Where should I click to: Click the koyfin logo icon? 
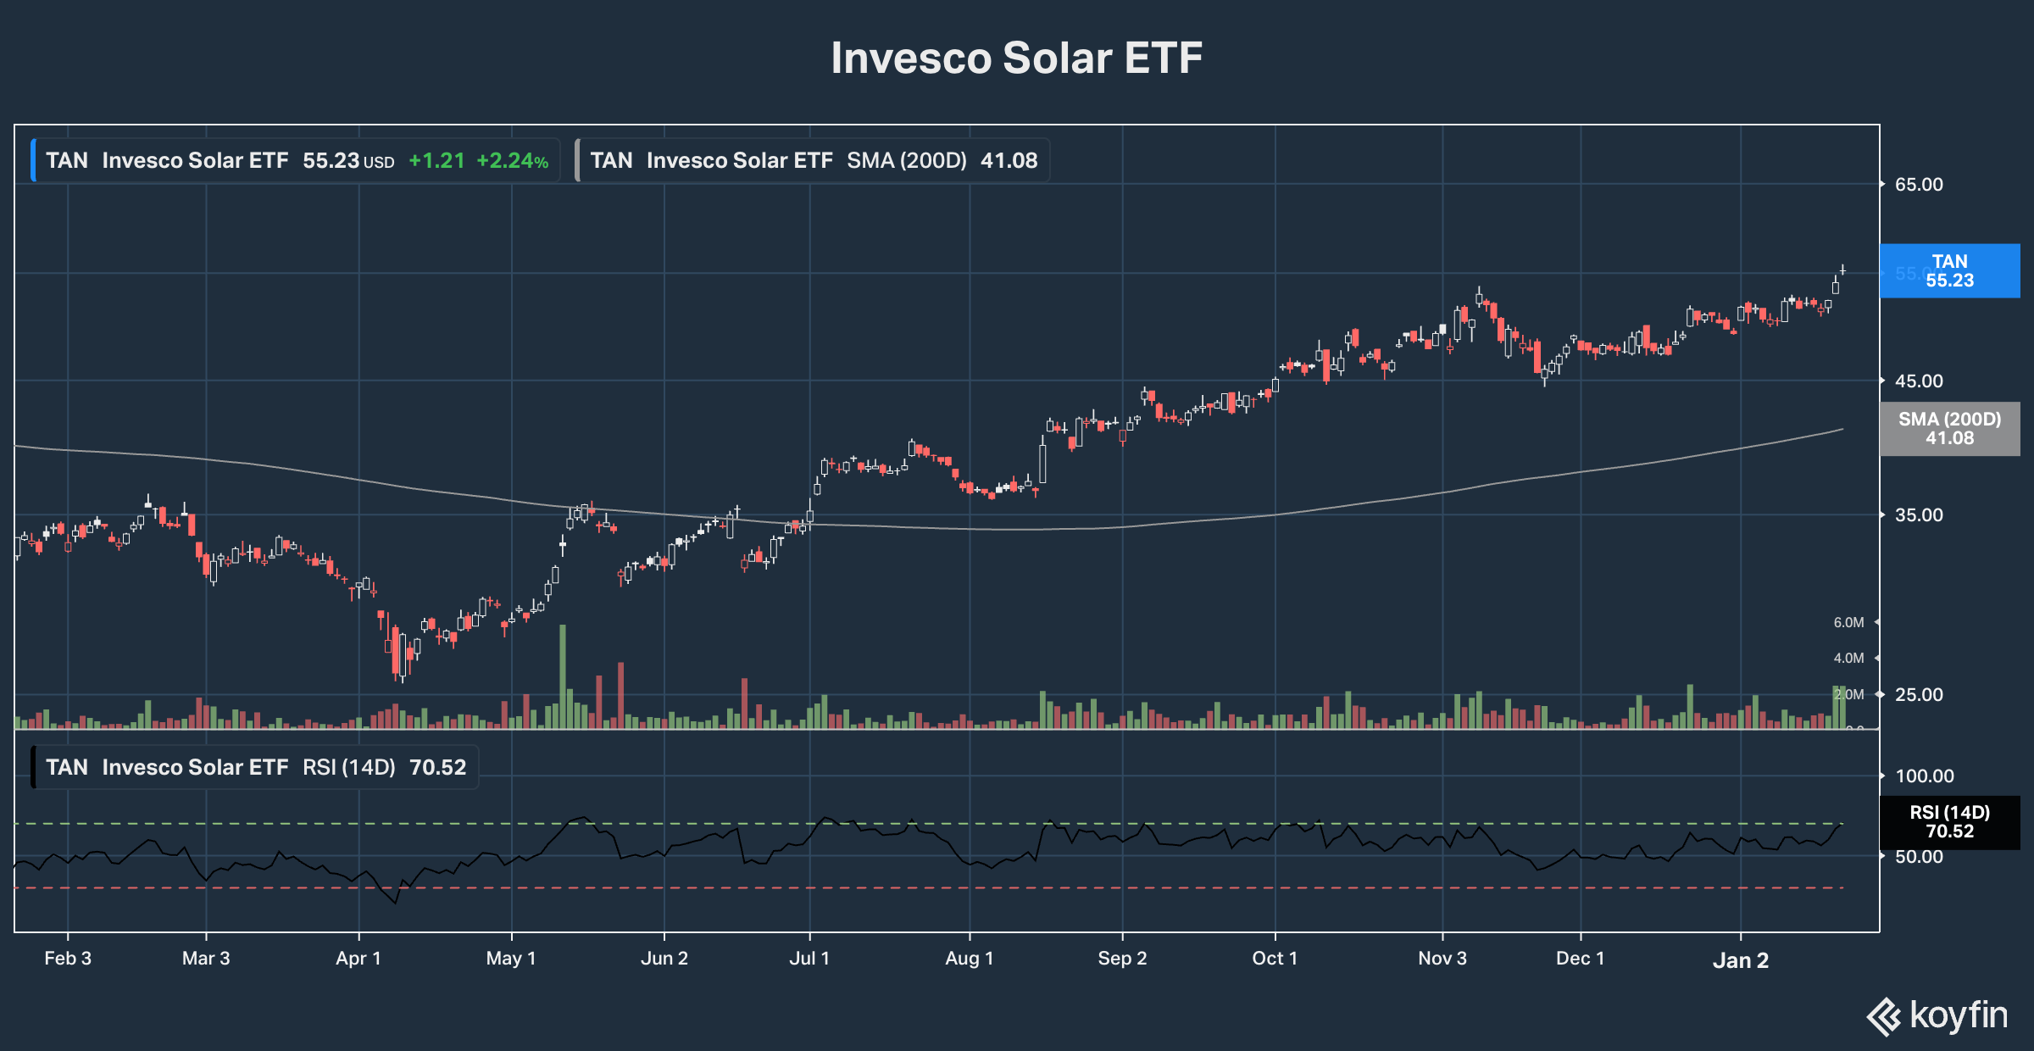point(1884,1016)
